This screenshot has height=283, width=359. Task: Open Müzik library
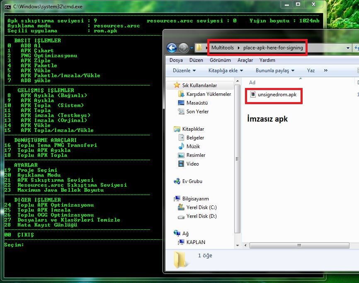(x=193, y=146)
